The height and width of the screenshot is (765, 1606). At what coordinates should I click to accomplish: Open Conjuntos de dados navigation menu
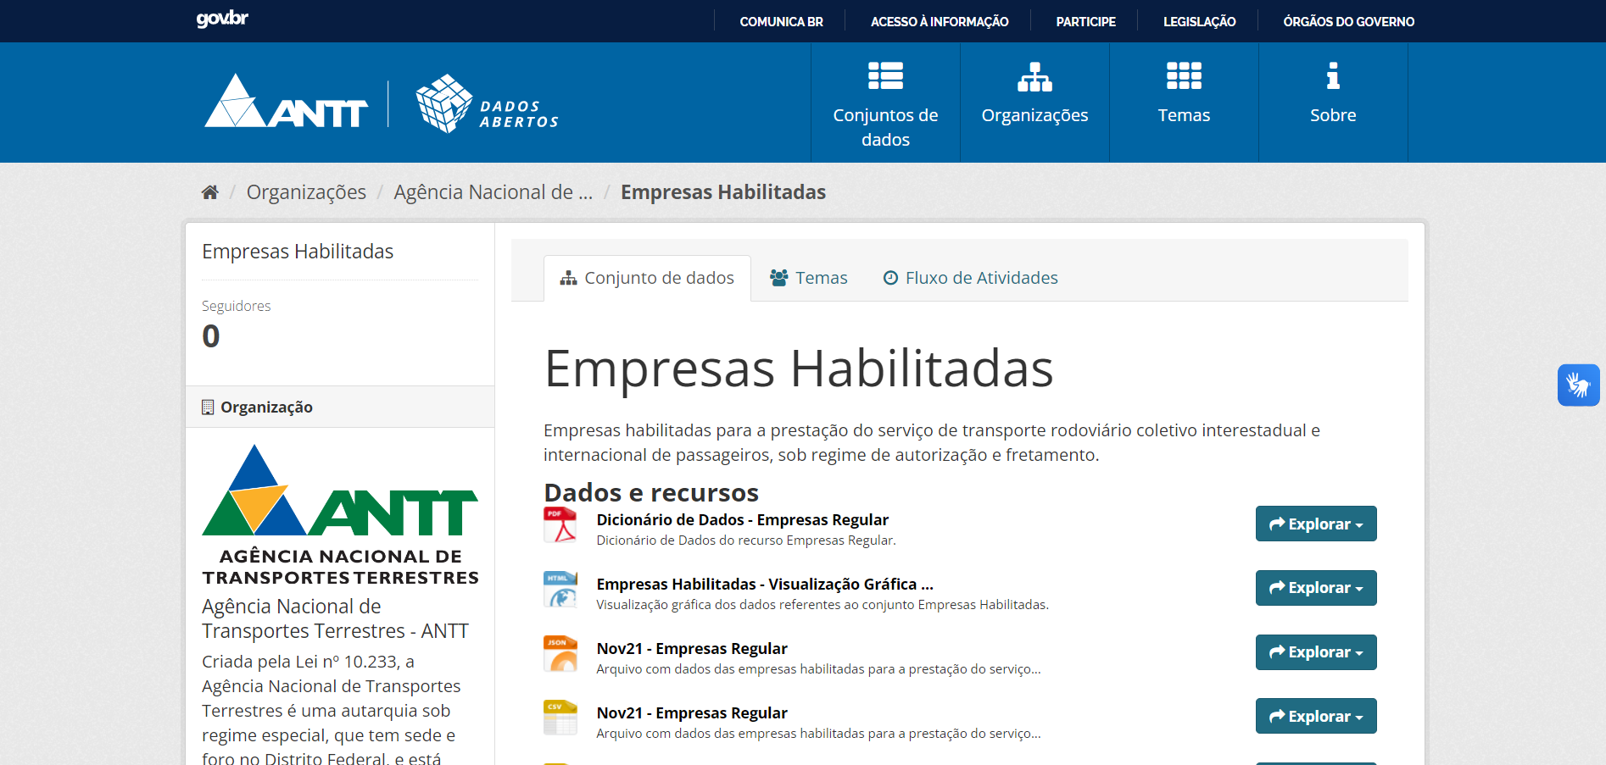[885, 103]
